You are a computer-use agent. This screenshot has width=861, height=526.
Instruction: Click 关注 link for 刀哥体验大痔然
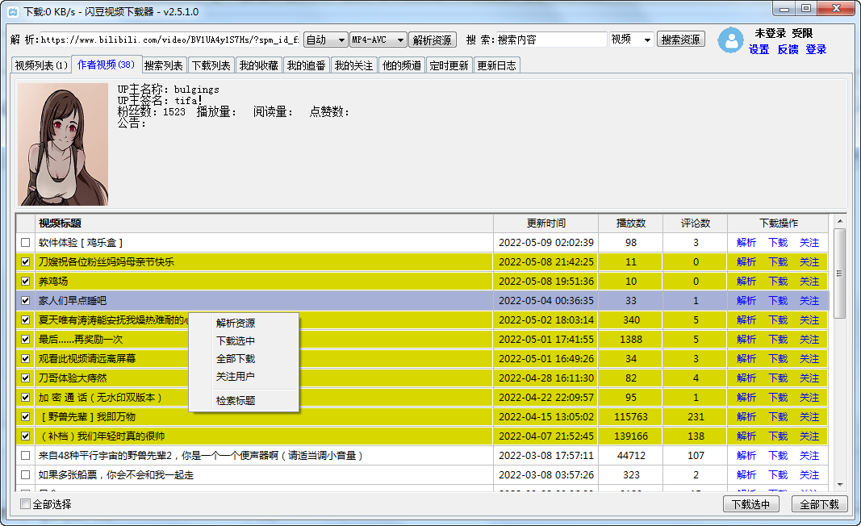(x=809, y=378)
